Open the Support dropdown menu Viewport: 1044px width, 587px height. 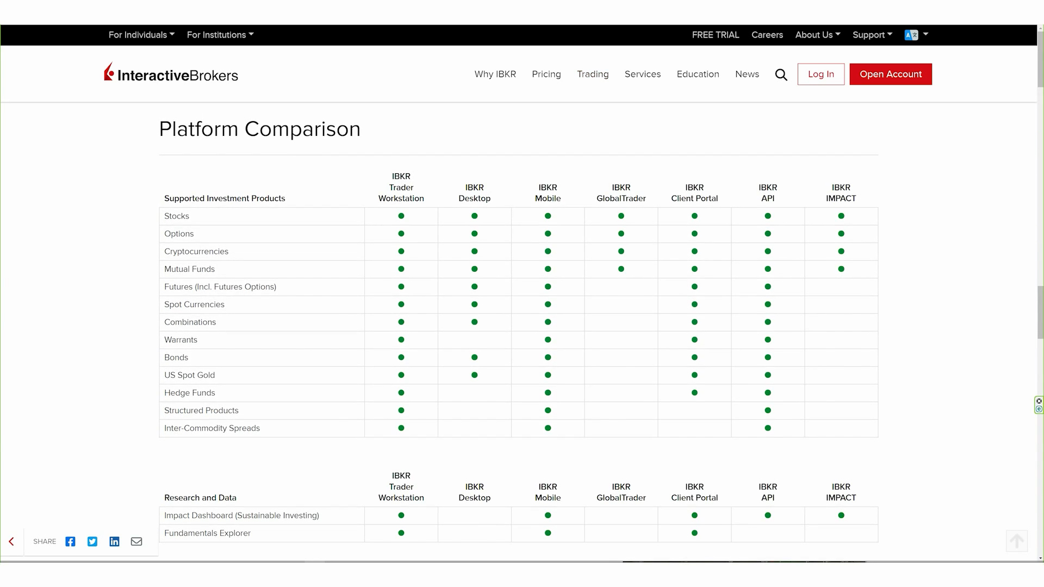click(x=872, y=35)
